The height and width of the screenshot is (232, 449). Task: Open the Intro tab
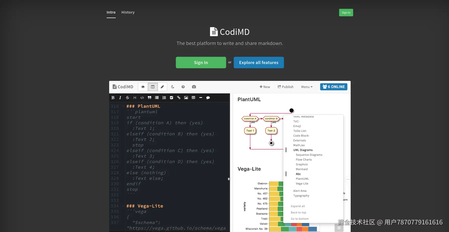point(111,12)
